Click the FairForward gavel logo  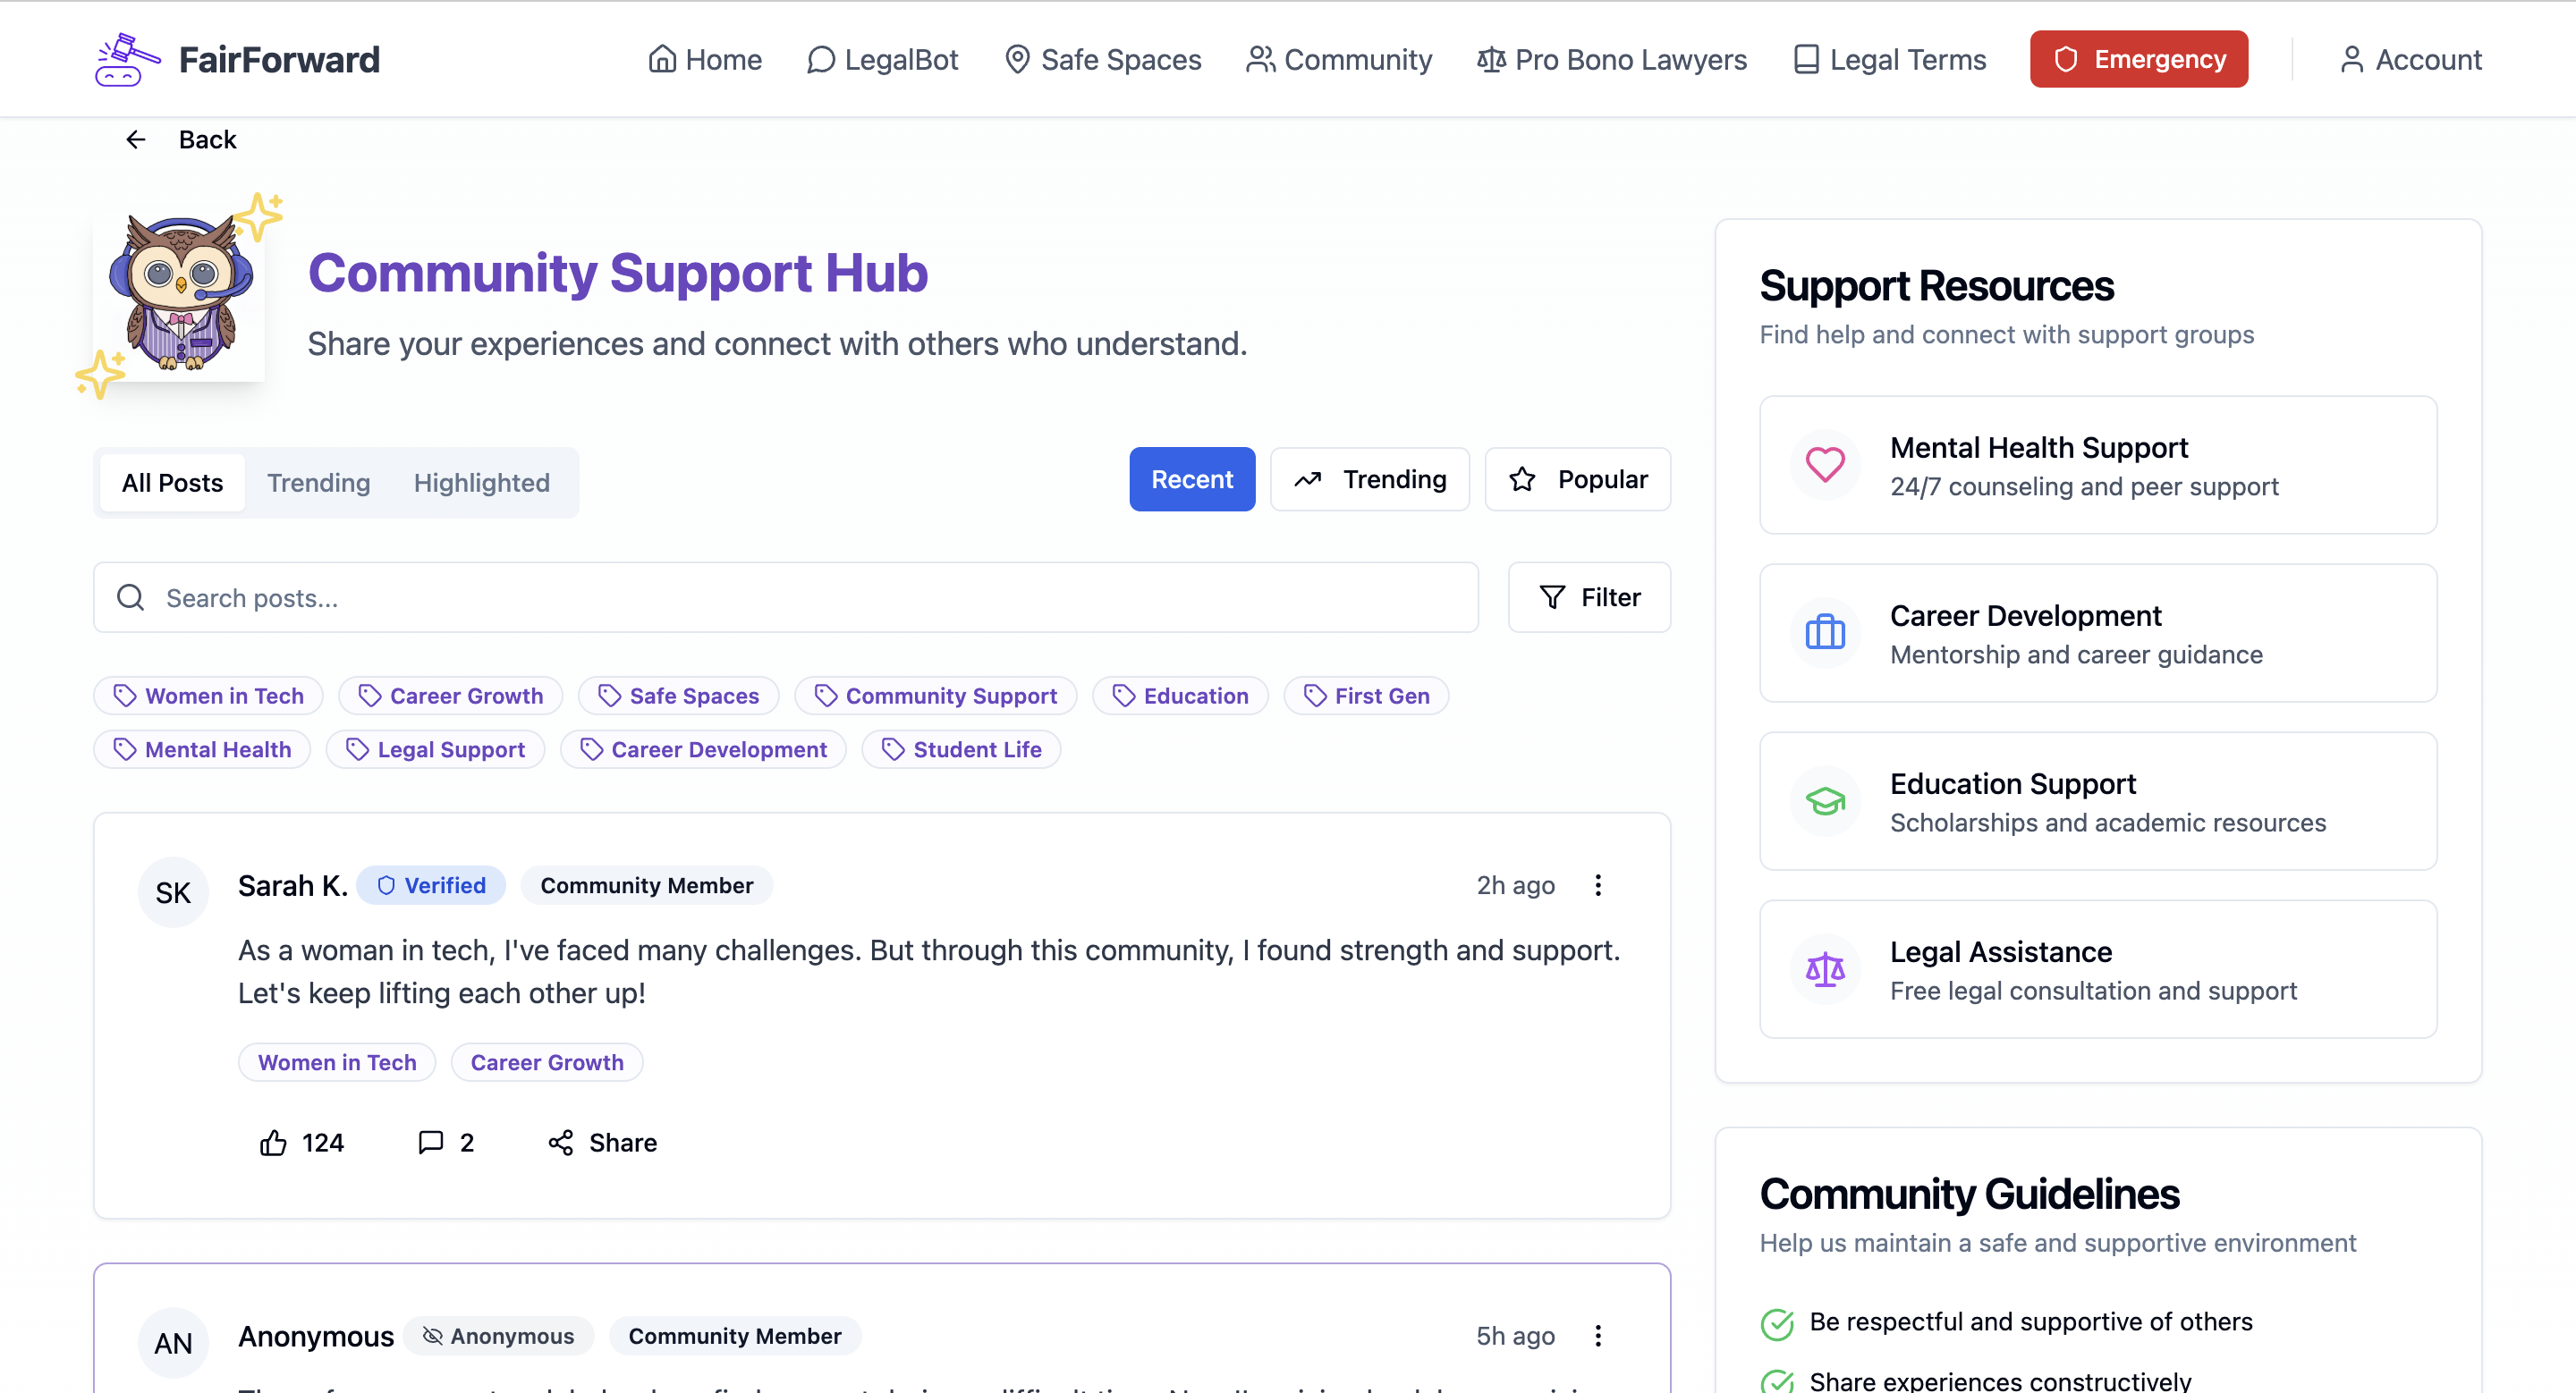click(x=126, y=59)
